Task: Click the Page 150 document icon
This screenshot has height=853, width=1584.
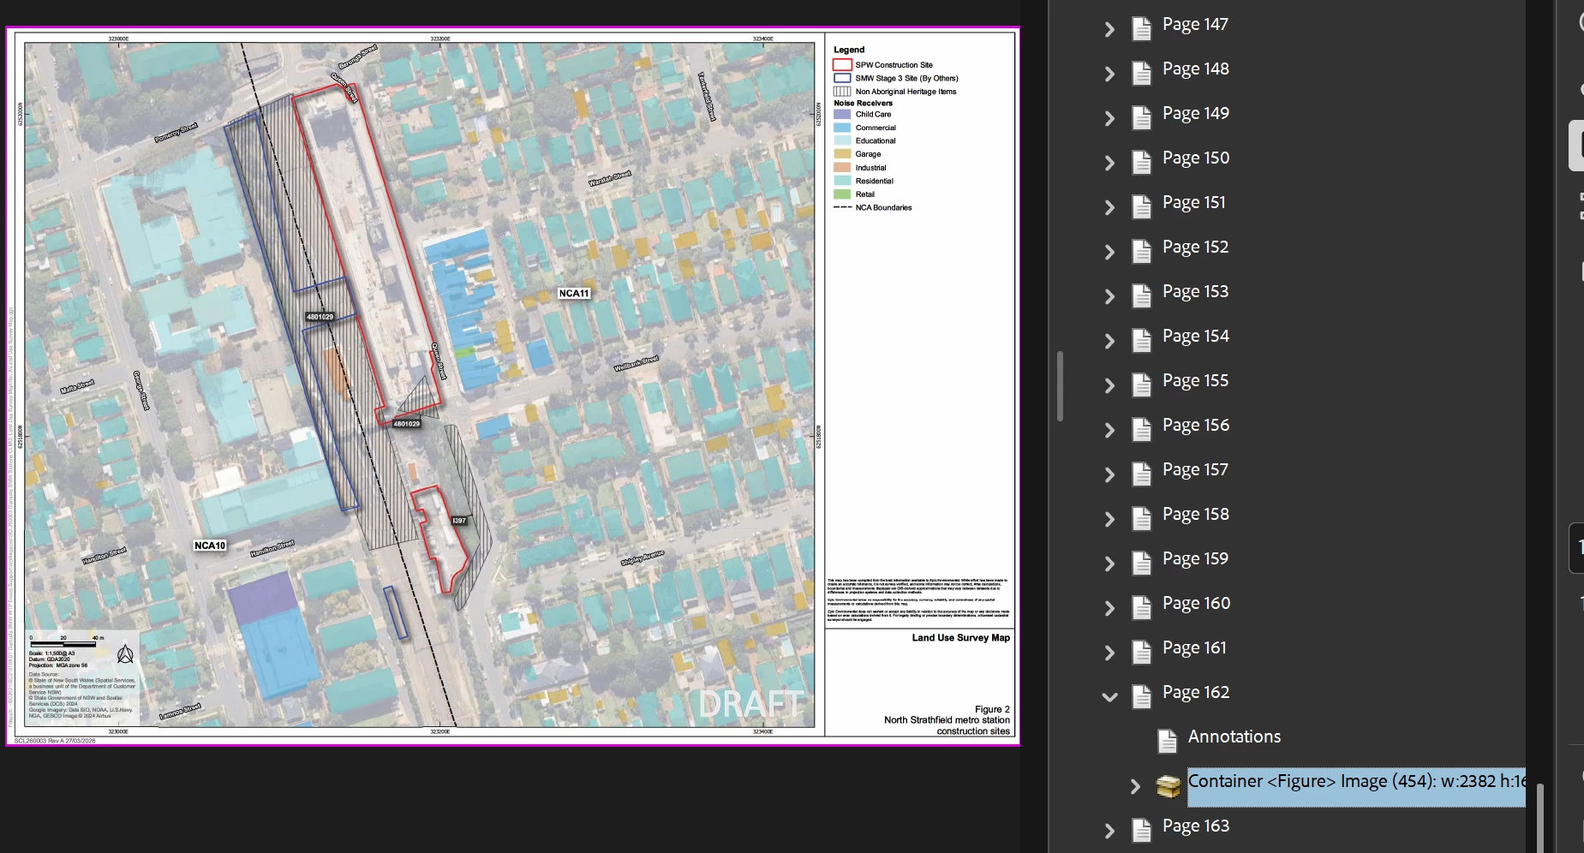Action: [1141, 162]
